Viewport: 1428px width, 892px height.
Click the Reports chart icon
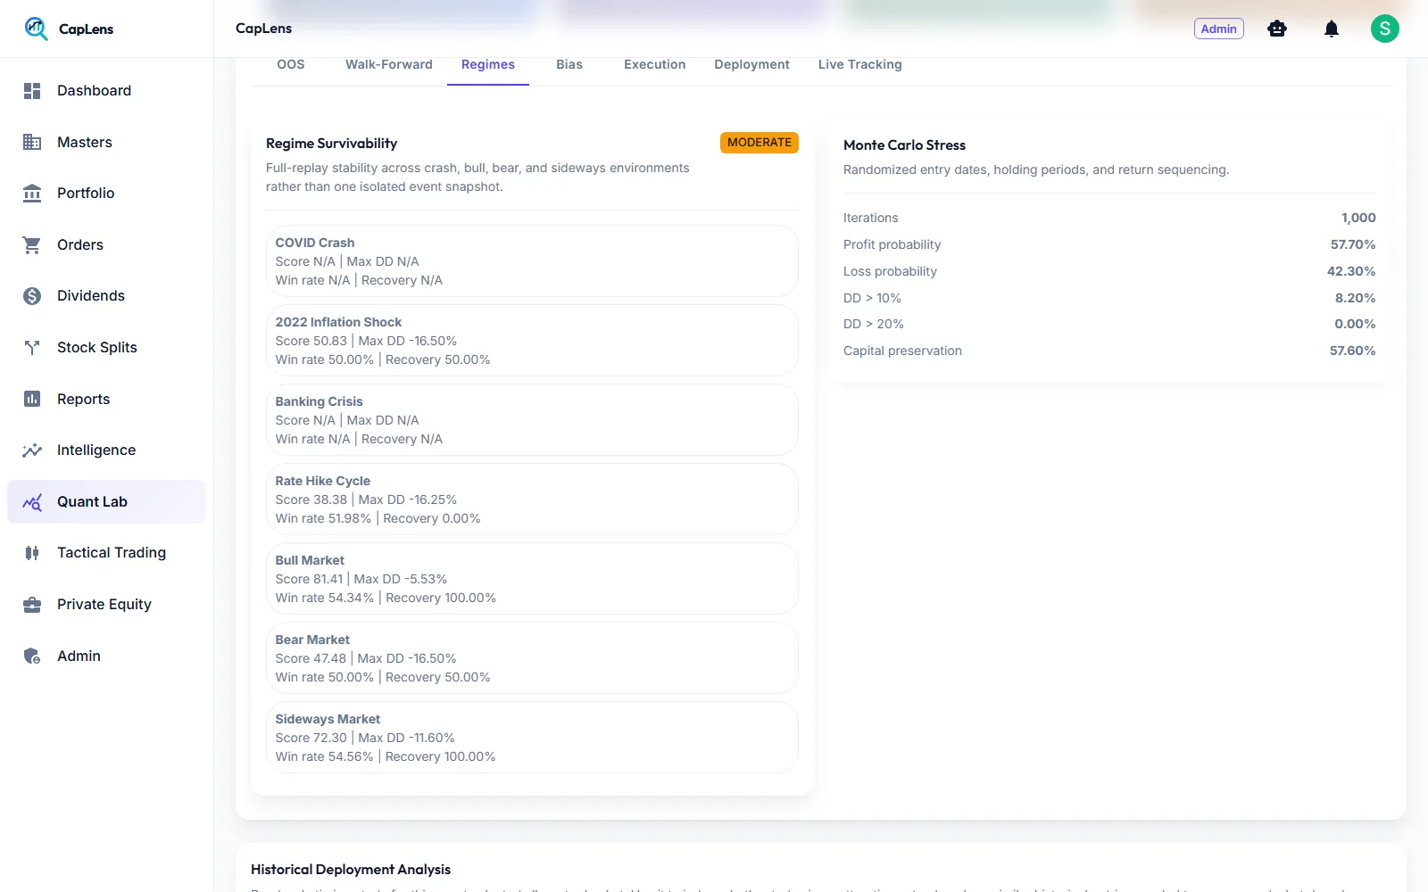(32, 399)
